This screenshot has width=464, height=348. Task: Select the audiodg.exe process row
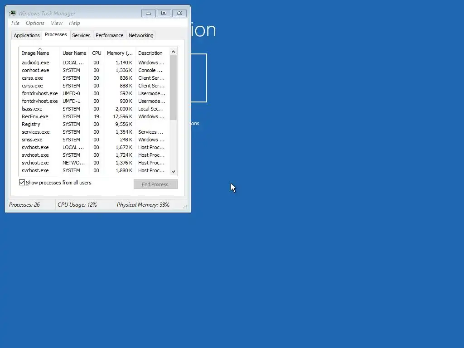point(94,63)
